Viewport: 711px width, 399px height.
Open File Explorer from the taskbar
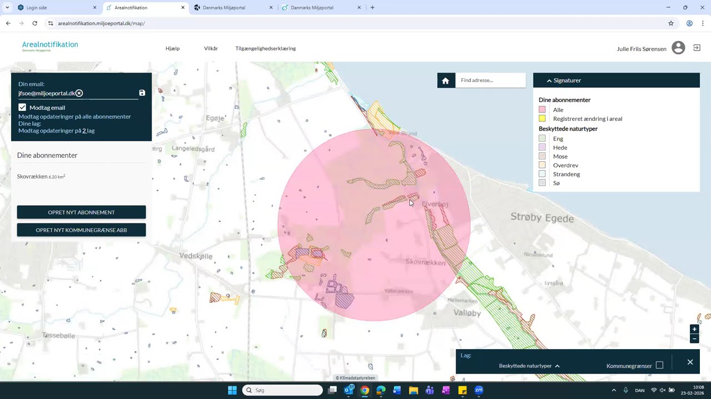(413, 390)
